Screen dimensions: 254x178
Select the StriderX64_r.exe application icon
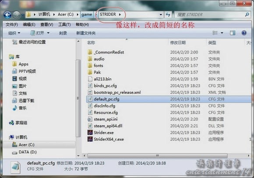(x=90, y=139)
